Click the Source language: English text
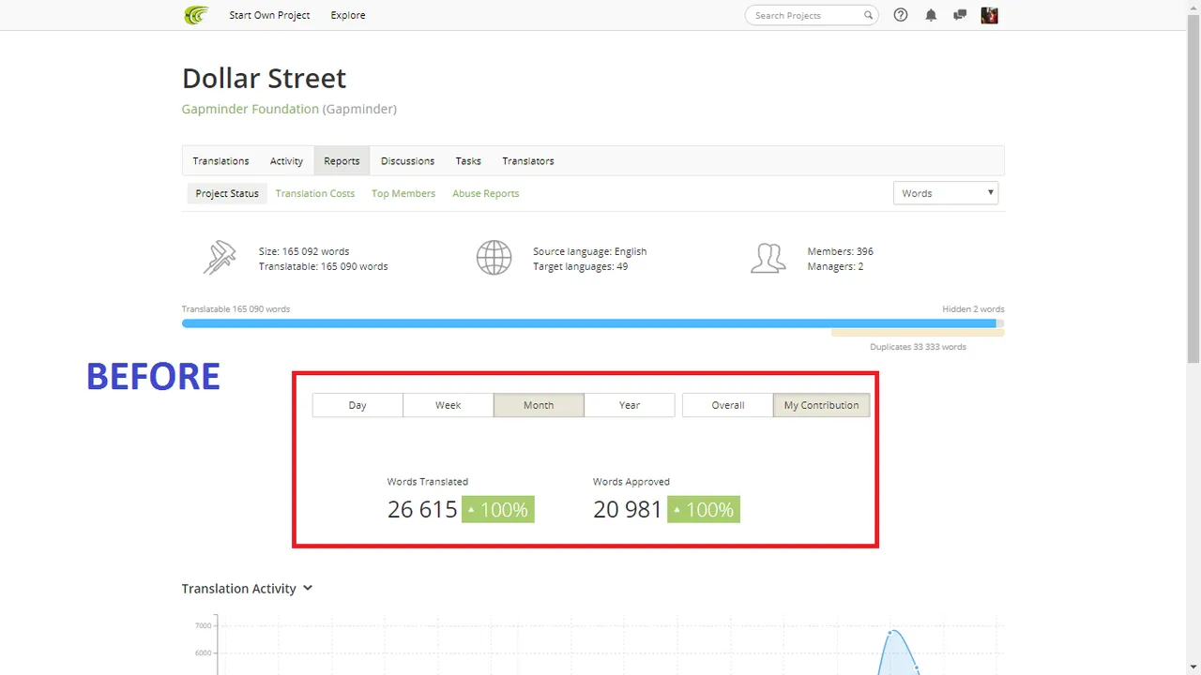The height and width of the screenshot is (675, 1201). pyautogui.click(x=590, y=251)
